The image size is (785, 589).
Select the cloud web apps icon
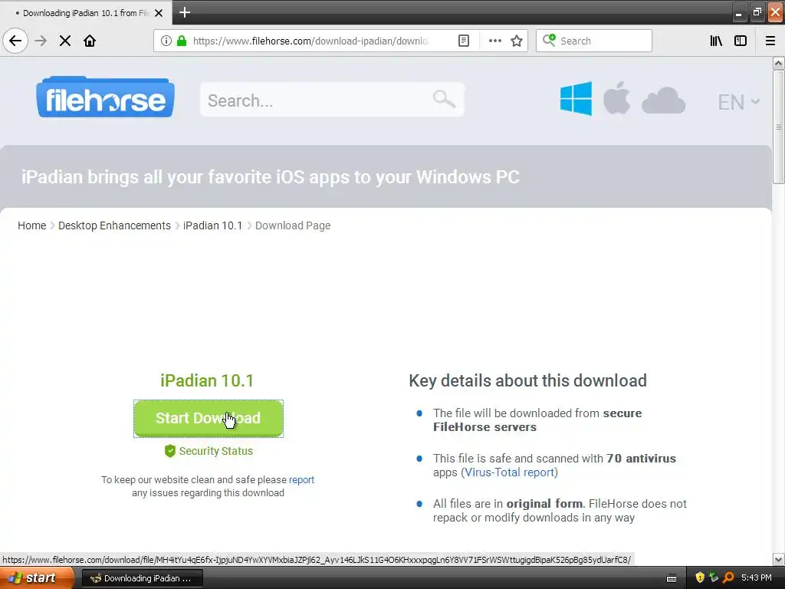pyautogui.click(x=663, y=100)
